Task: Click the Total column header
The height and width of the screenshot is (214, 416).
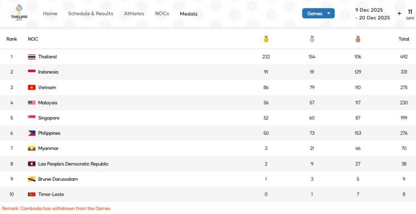Action: click(404, 39)
